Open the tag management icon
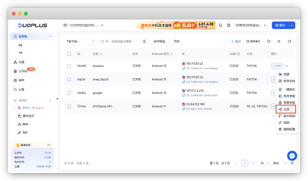308x181 pixels. click(269, 41)
